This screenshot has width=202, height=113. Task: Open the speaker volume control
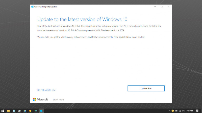coord(183,111)
